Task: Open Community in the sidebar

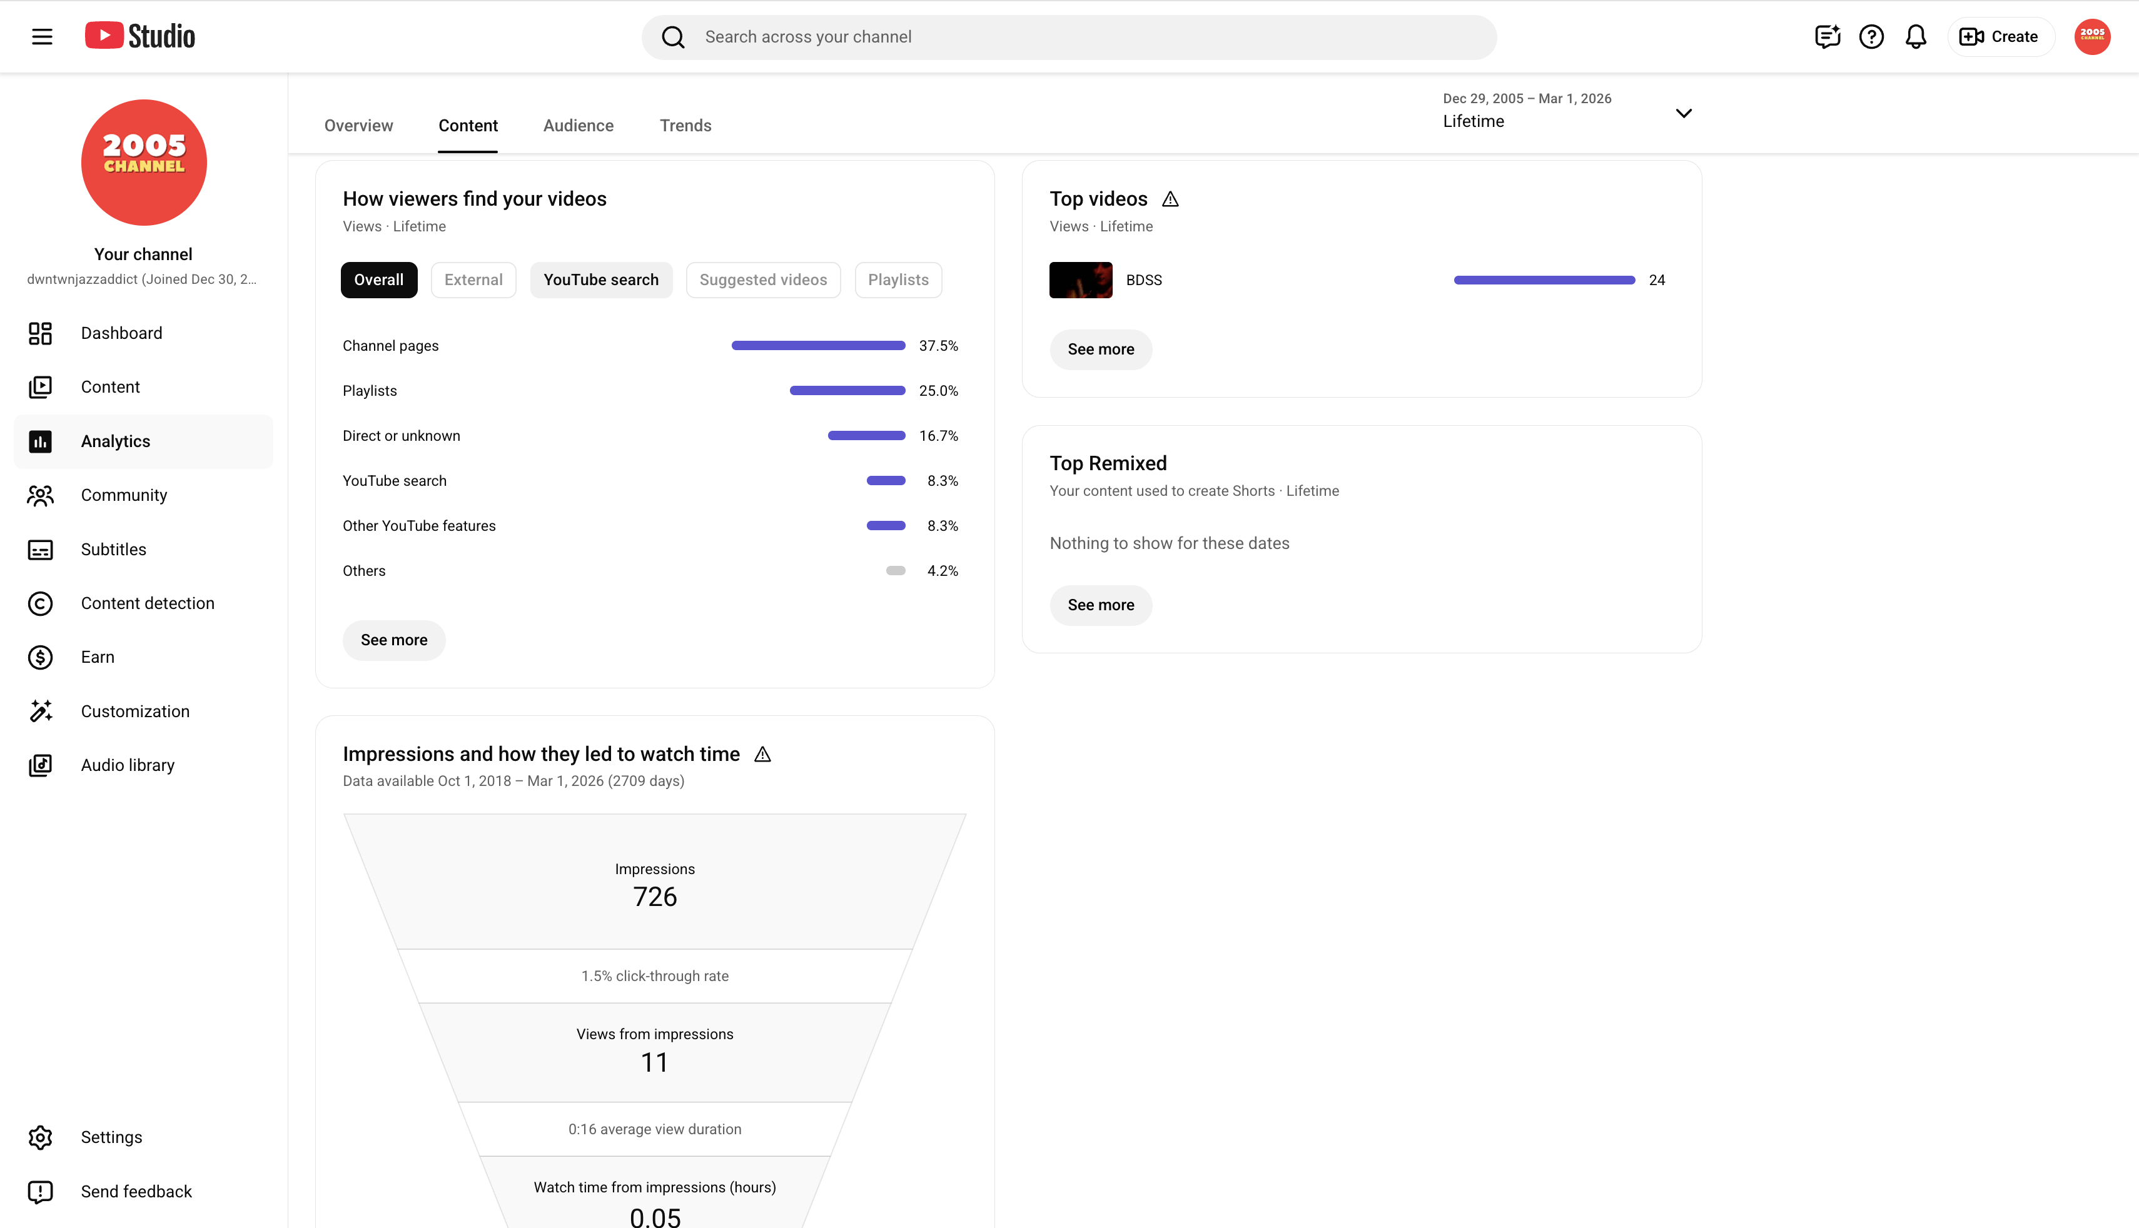Action: coord(143,495)
